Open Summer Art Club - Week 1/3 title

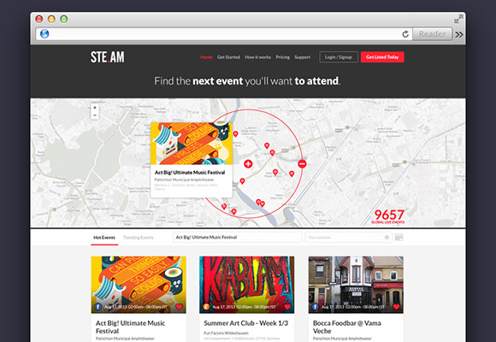[245, 323]
